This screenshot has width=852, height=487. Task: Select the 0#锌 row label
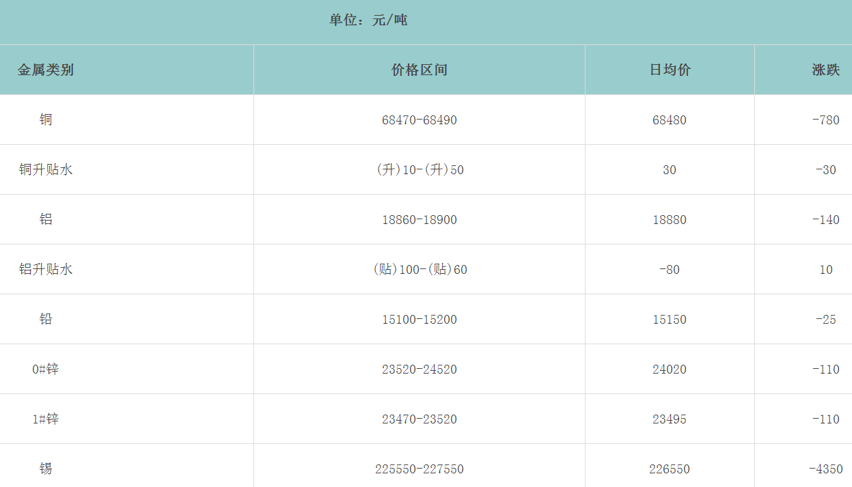tap(46, 369)
